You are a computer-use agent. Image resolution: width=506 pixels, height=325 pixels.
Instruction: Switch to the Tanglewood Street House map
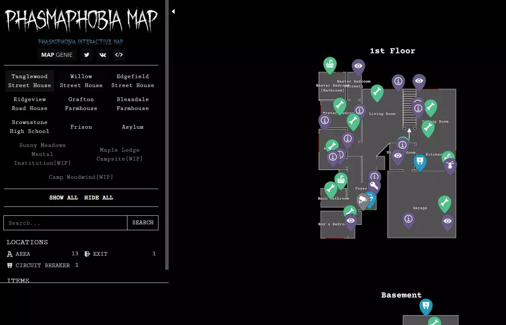click(x=30, y=81)
